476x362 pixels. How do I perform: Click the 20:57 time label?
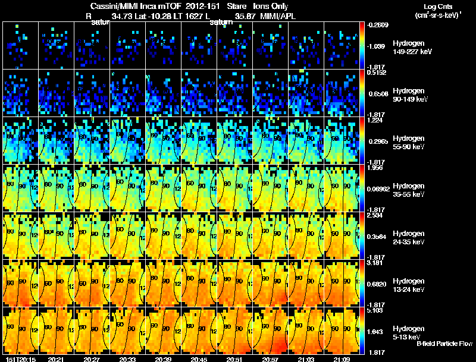(270, 360)
